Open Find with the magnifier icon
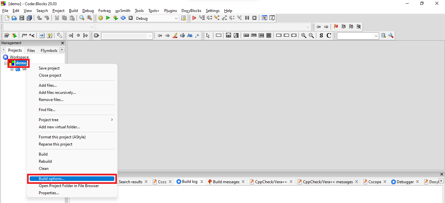 [x=82, y=18]
